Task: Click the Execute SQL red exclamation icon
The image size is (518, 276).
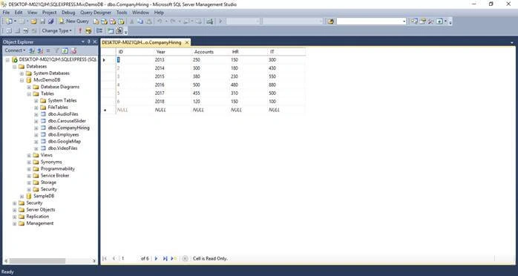Action: [x=79, y=30]
